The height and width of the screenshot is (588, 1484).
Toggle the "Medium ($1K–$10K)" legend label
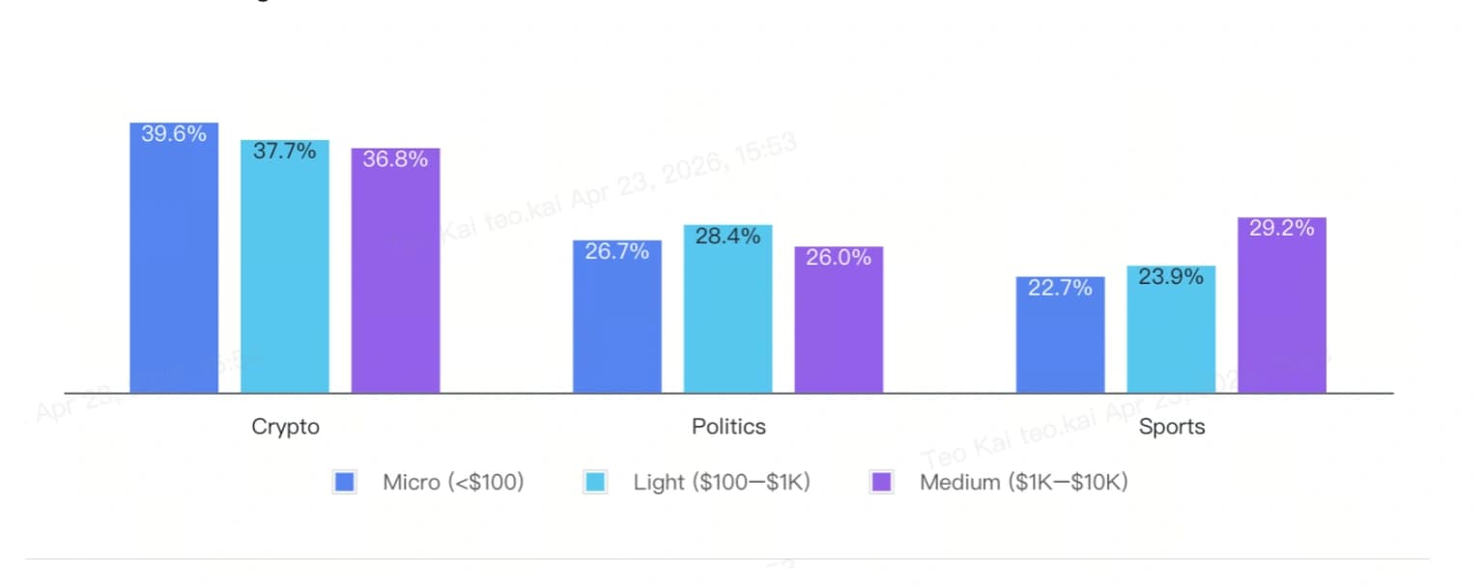pyautogui.click(x=1023, y=482)
